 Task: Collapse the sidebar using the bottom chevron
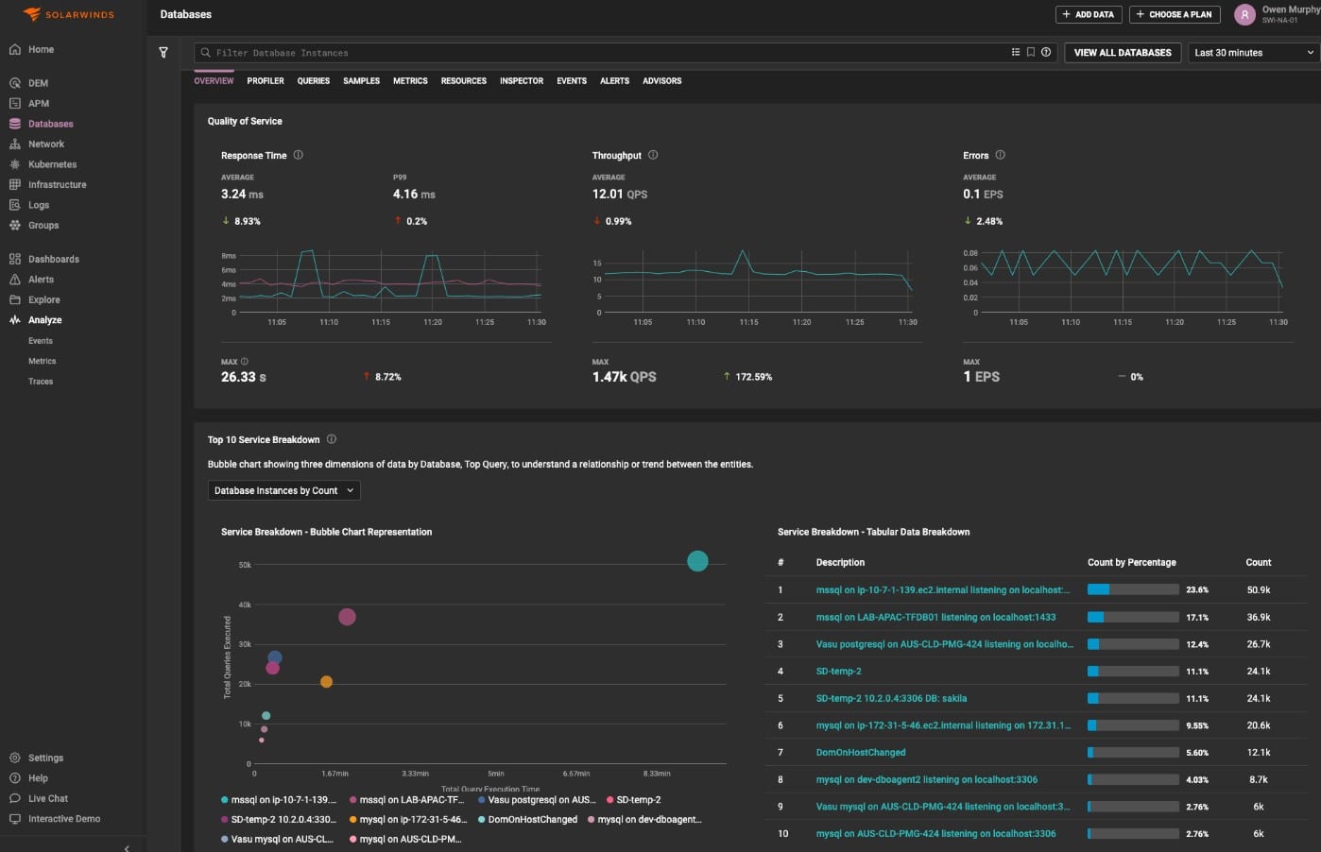[127, 848]
